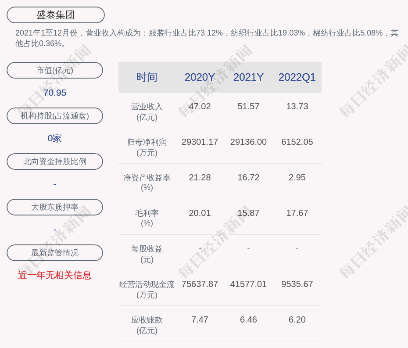
Task: Select net profit value 6152.05
Action: [297, 142]
